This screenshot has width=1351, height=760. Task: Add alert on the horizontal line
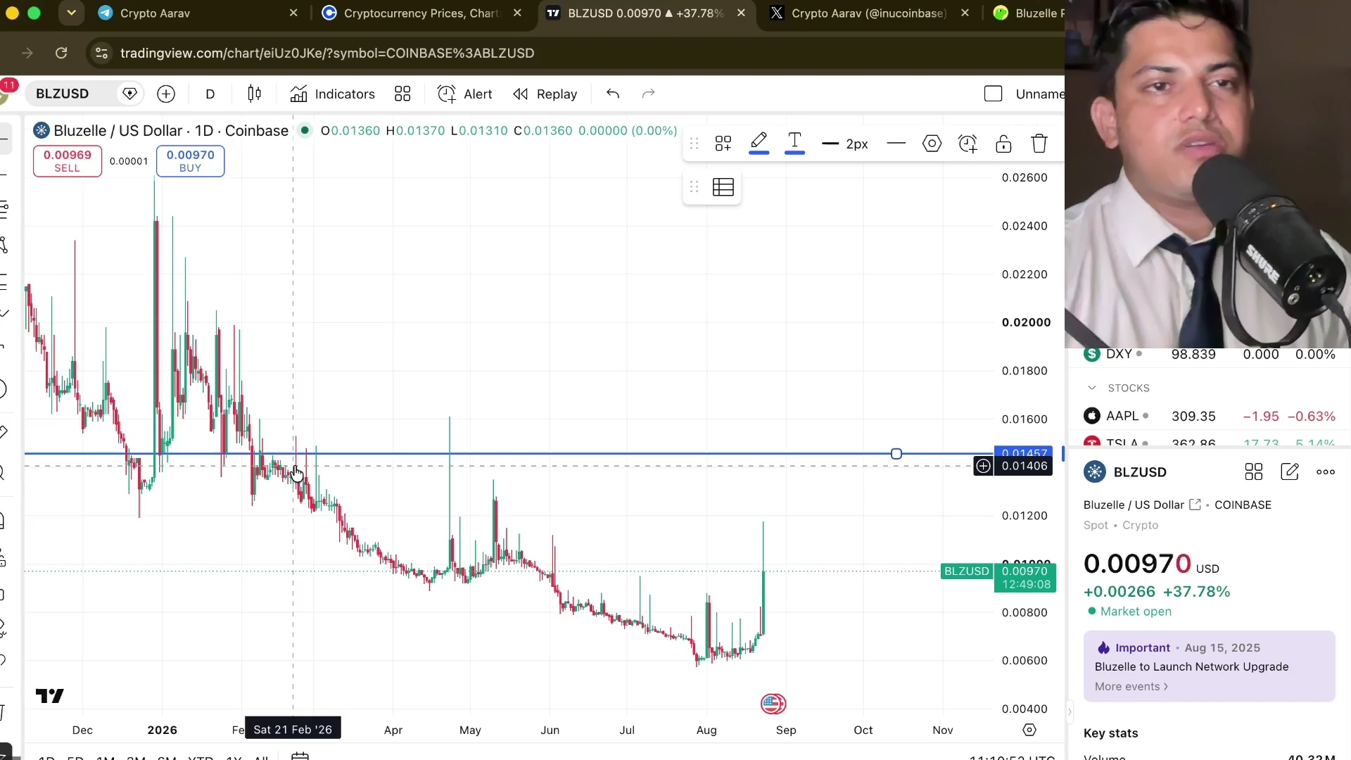tap(968, 144)
